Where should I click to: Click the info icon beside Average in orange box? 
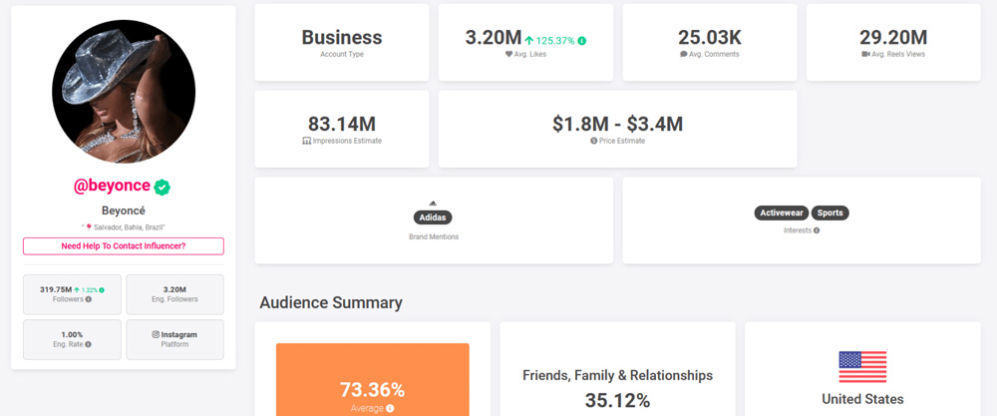(x=390, y=408)
